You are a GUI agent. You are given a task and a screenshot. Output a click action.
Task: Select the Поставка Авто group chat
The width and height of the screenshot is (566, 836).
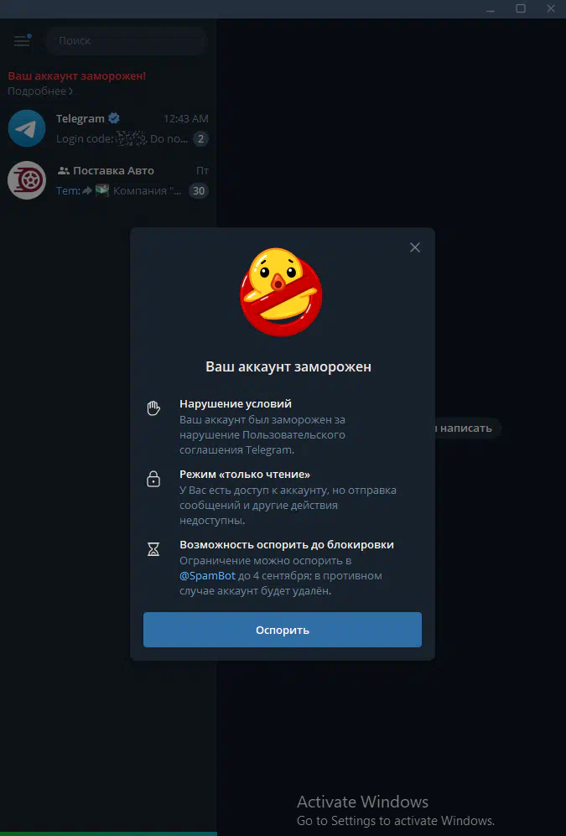[x=108, y=180]
